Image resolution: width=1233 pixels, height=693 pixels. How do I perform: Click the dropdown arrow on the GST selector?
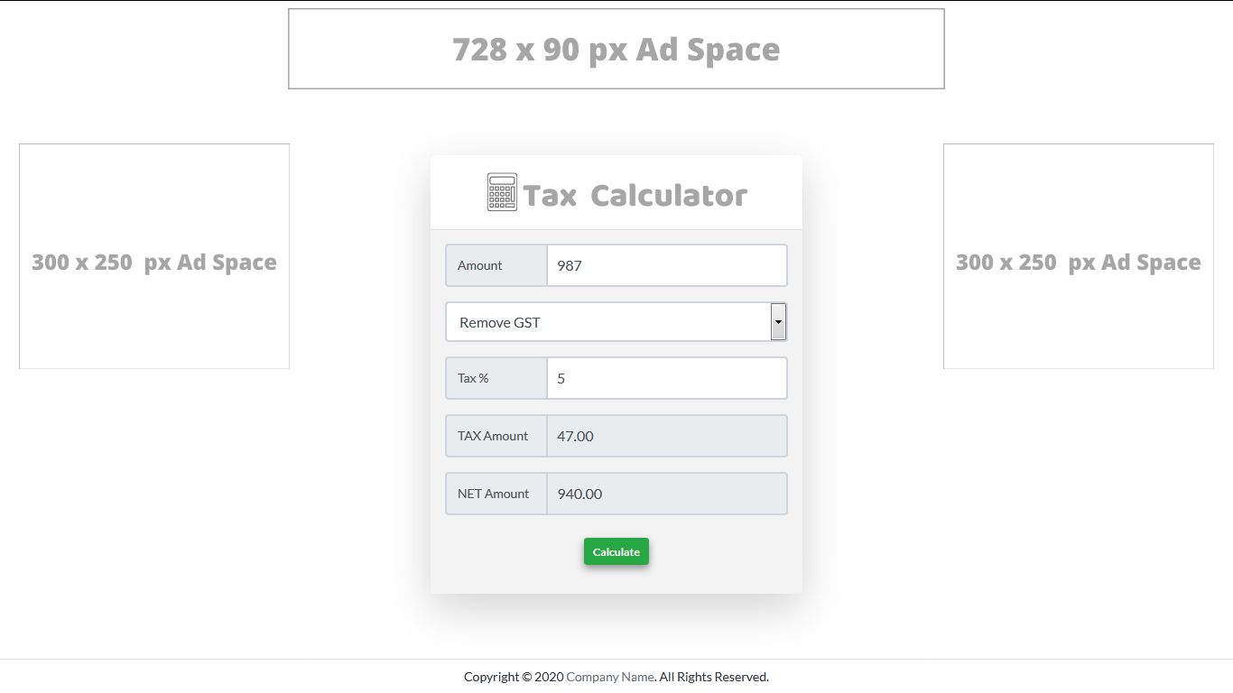click(x=778, y=322)
